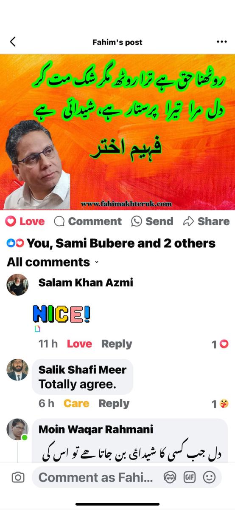This screenshot has width=235, height=510.
Task: Open the emoji smiley picker
Action: [x=209, y=477]
